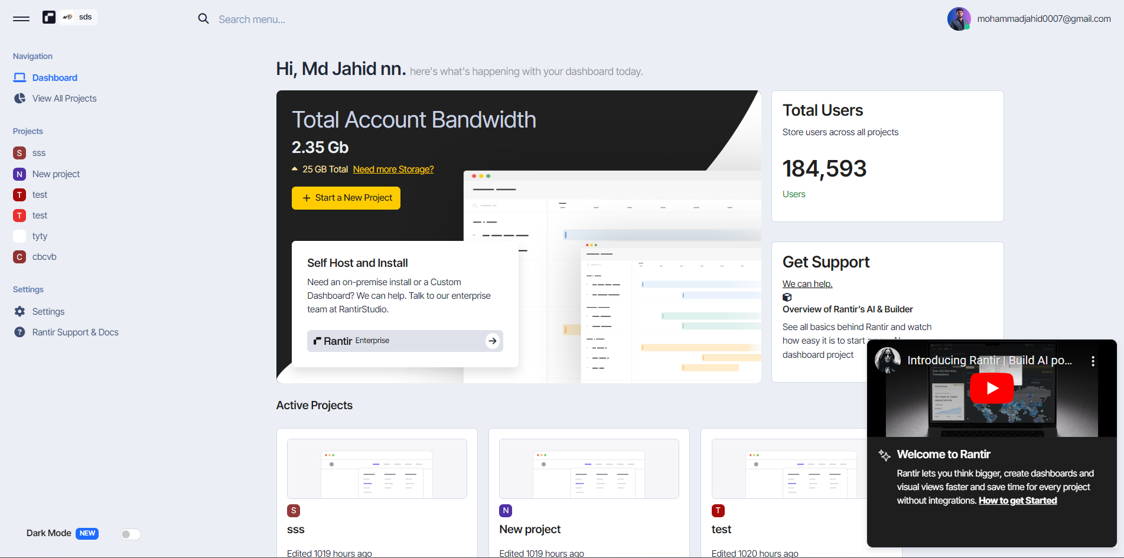Viewport: 1124px width, 558px height.
Task: Click the arrow icon in Rantir Enterprise bar
Action: pyautogui.click(x=493, y=341)
